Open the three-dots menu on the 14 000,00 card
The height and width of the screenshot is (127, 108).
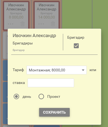(41, 24)
